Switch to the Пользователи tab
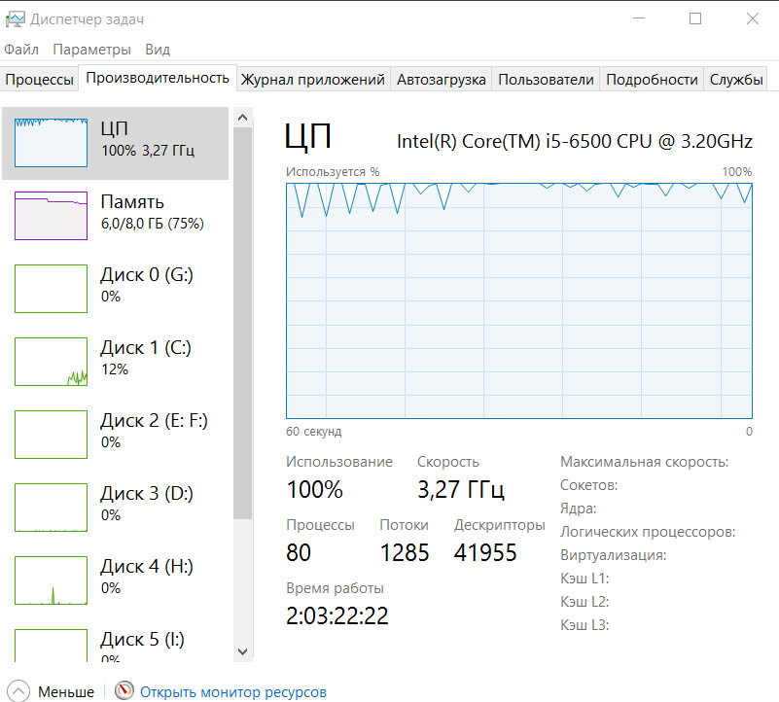 click(546, 80)
